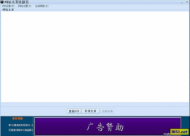Minimize the 网站主页转静态 window
Image resolution: width=190 pixels, height=136 pixels.
(x=182, y=2)
